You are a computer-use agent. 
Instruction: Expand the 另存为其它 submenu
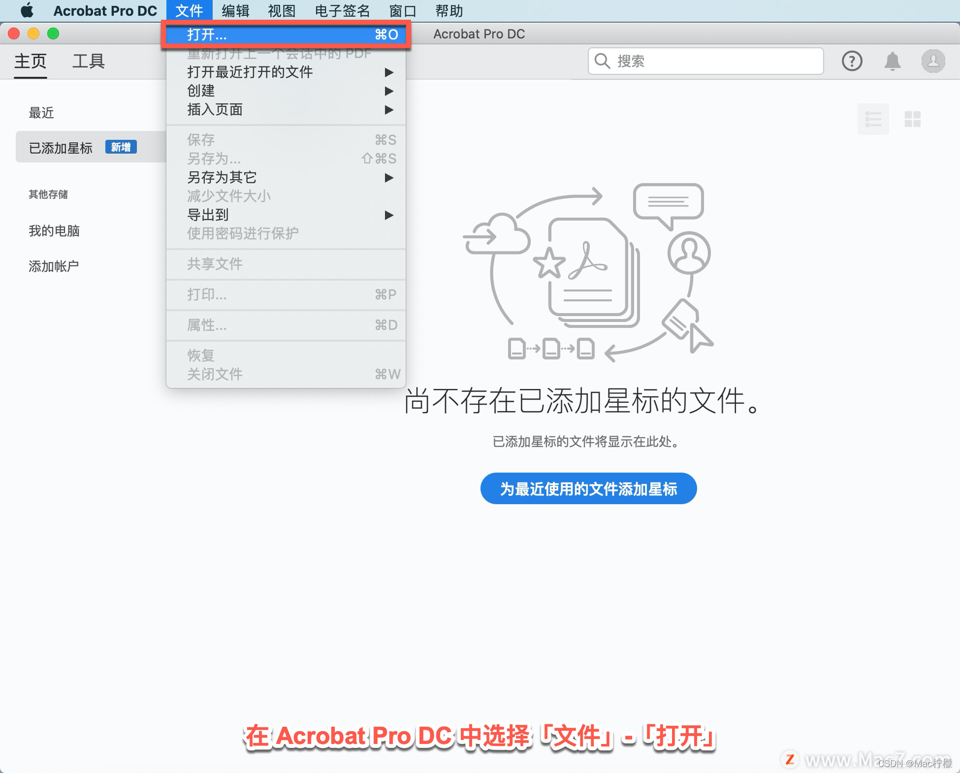(x=286, y=177)
